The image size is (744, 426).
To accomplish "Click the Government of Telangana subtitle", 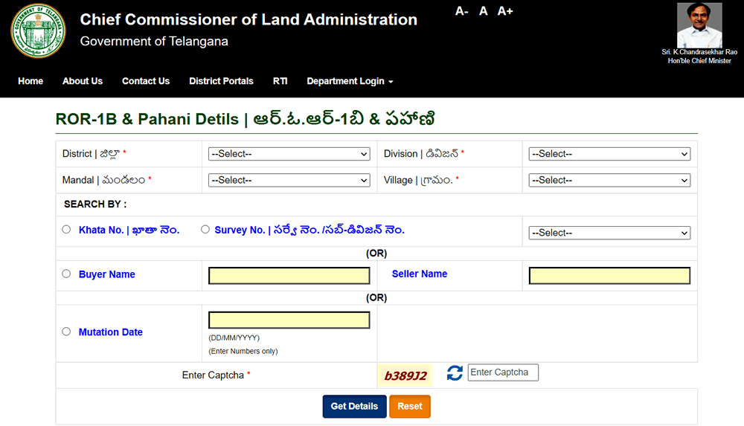I will 154,42.
